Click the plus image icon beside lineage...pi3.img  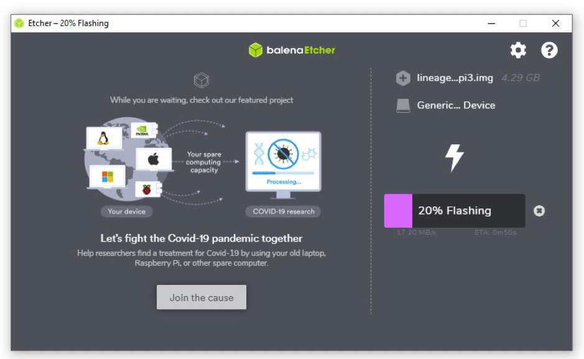pos(403,78)
